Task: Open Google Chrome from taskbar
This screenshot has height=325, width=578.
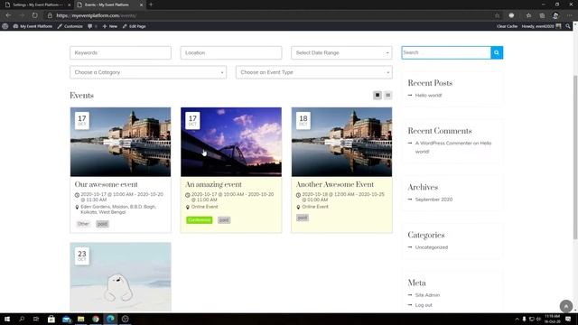Action: click(96, 319)
